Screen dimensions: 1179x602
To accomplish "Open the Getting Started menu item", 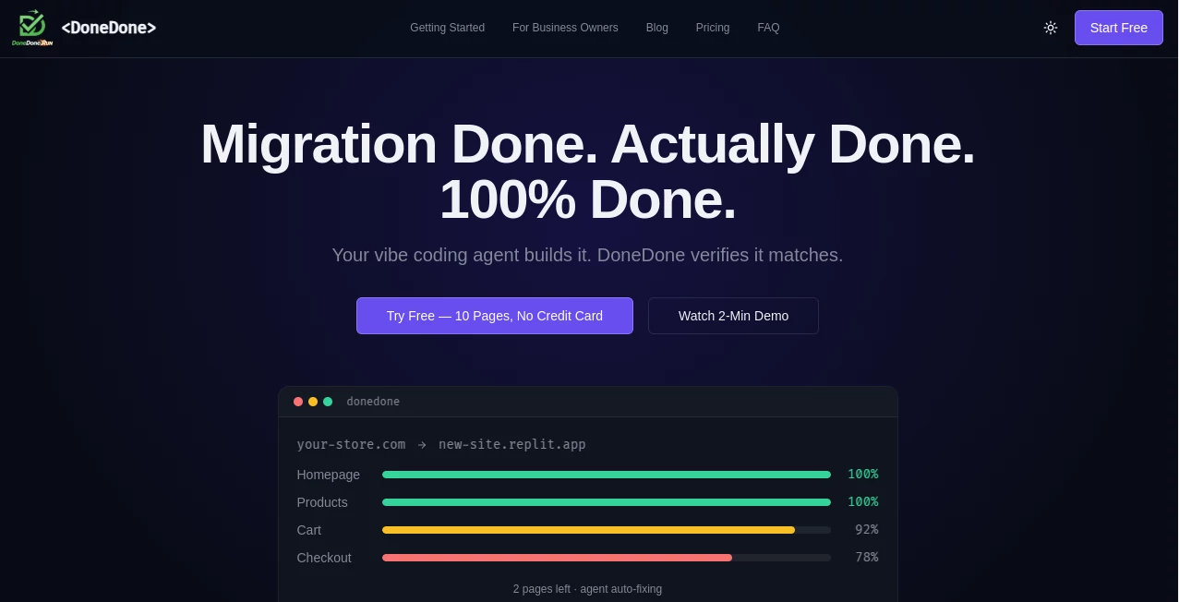I will pyautogui.click(x=447, y=28).
